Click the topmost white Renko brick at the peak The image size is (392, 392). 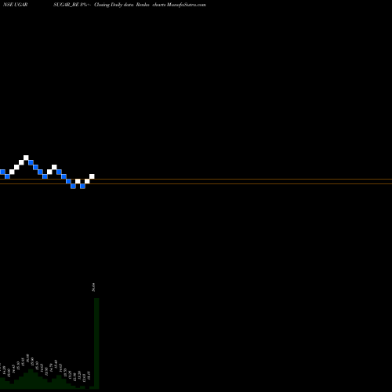click(x=26, y=158)
